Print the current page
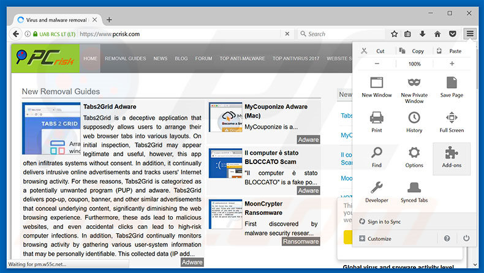The width and height of the screenshot is (484, 273). coord(377,123)
